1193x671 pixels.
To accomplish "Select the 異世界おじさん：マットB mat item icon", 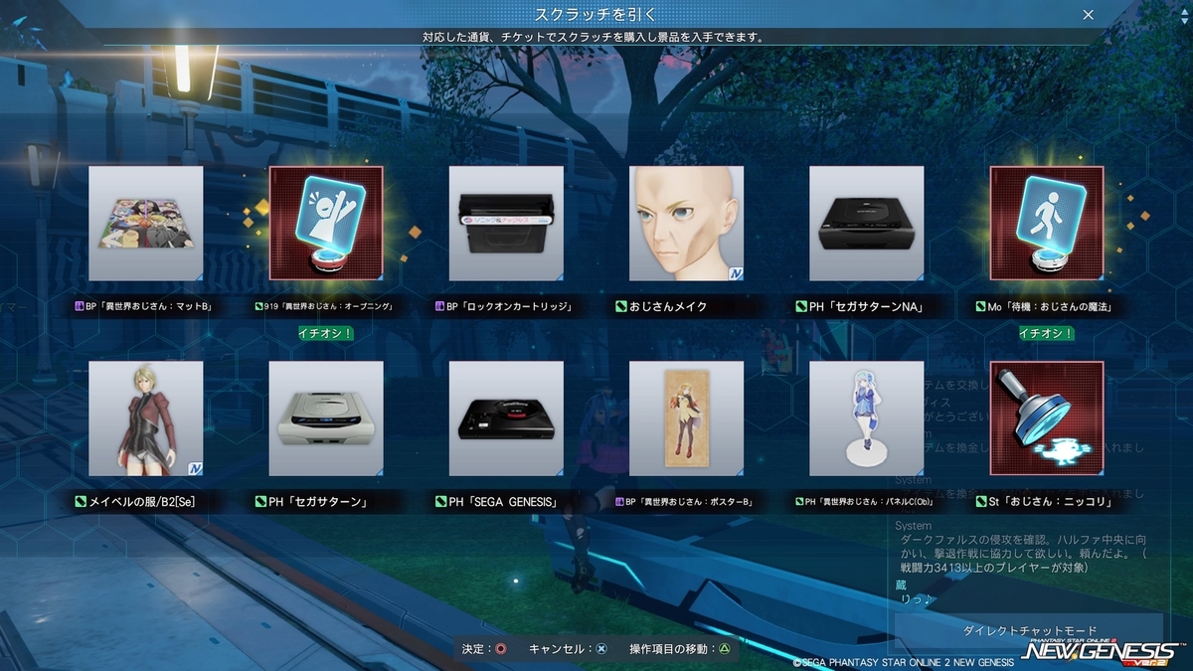I will click(146, 224).
